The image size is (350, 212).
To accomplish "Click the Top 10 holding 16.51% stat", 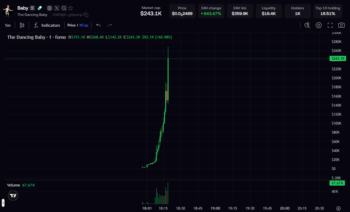I will pyautogui.click(x=328, y=11).
